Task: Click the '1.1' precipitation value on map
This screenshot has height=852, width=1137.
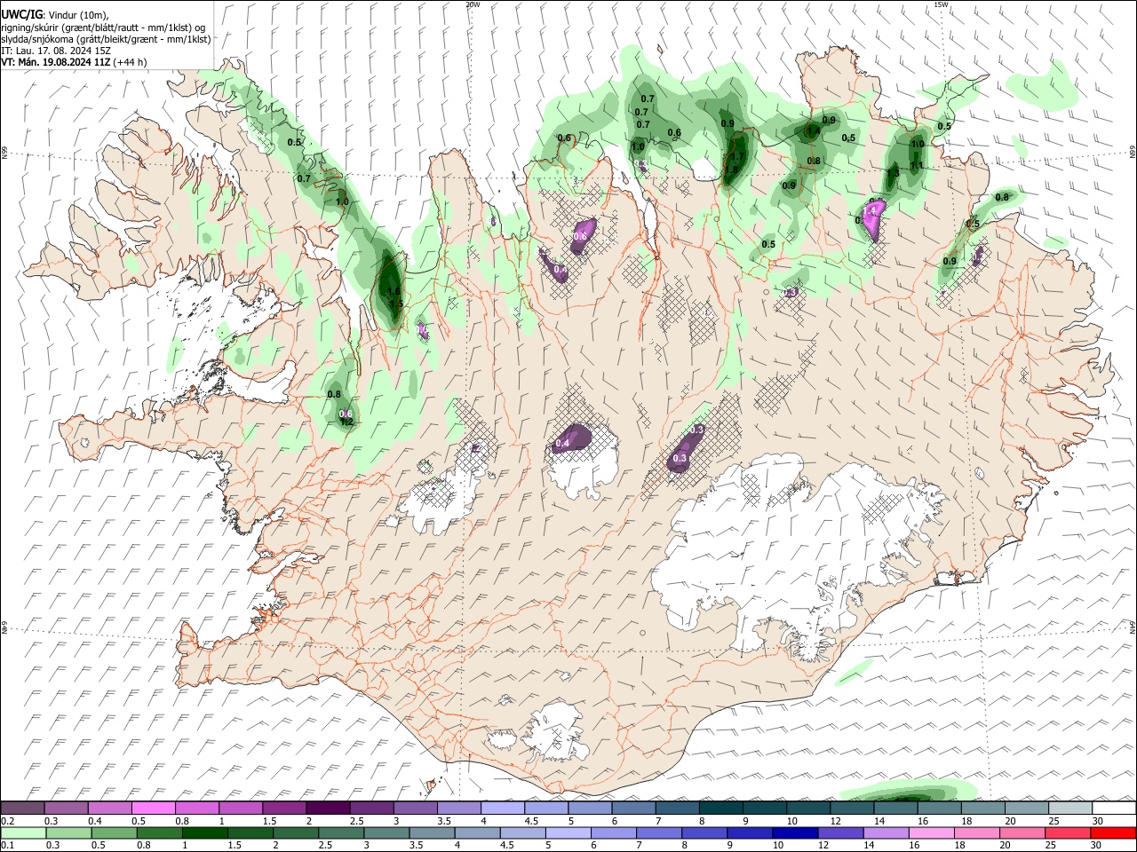Action: pos(918,165)
